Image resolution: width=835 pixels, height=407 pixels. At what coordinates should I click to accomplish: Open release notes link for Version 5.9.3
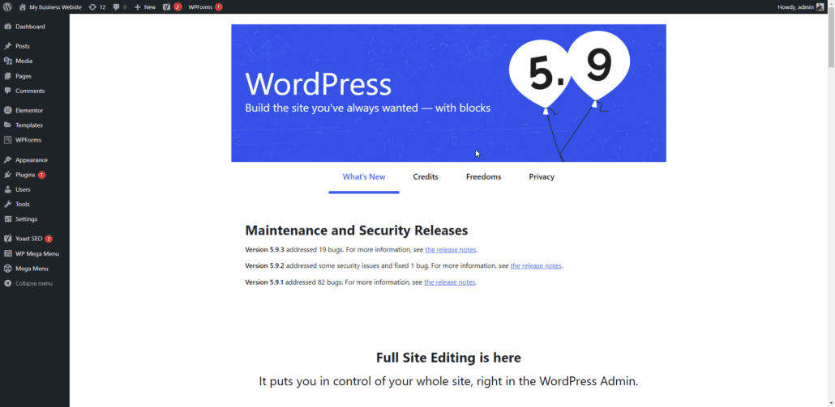tap(451, 249)
